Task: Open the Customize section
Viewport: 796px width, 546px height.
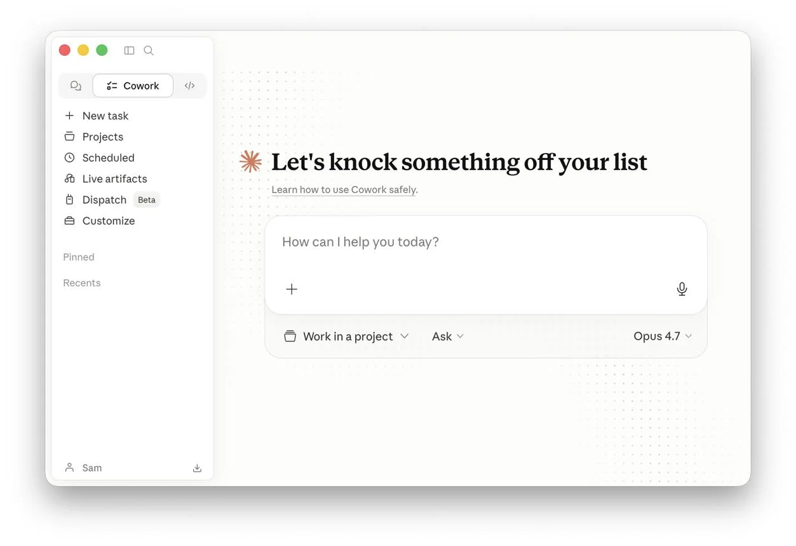Action: click(99, 220)
